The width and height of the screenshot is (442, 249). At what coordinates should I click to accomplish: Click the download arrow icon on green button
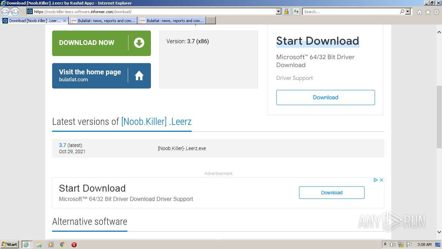click(x=139, y=43)
